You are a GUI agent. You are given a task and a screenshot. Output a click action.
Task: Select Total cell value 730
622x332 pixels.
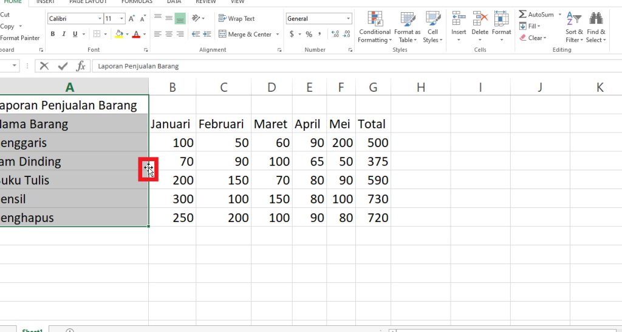click(x=374, y=199)
